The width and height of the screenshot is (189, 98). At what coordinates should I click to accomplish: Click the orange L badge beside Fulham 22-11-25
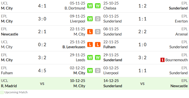tap(98, 44)
